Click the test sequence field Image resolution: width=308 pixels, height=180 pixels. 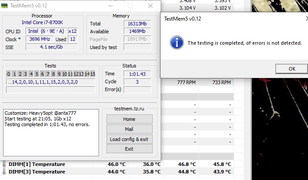coord(51,82)
